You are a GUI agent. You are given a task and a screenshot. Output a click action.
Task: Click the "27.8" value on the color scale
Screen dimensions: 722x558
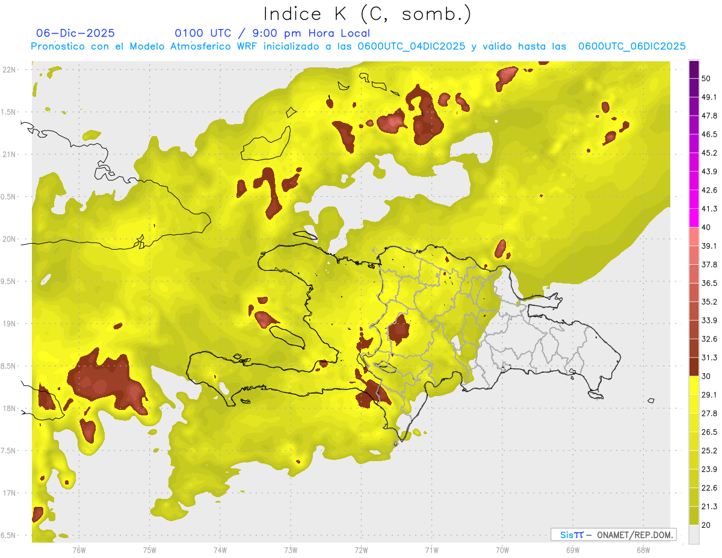tap(710, 414)
